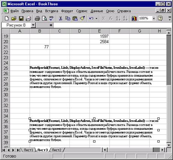Open the Справка menu
173x160 pixels.
(x=124, y=11)
